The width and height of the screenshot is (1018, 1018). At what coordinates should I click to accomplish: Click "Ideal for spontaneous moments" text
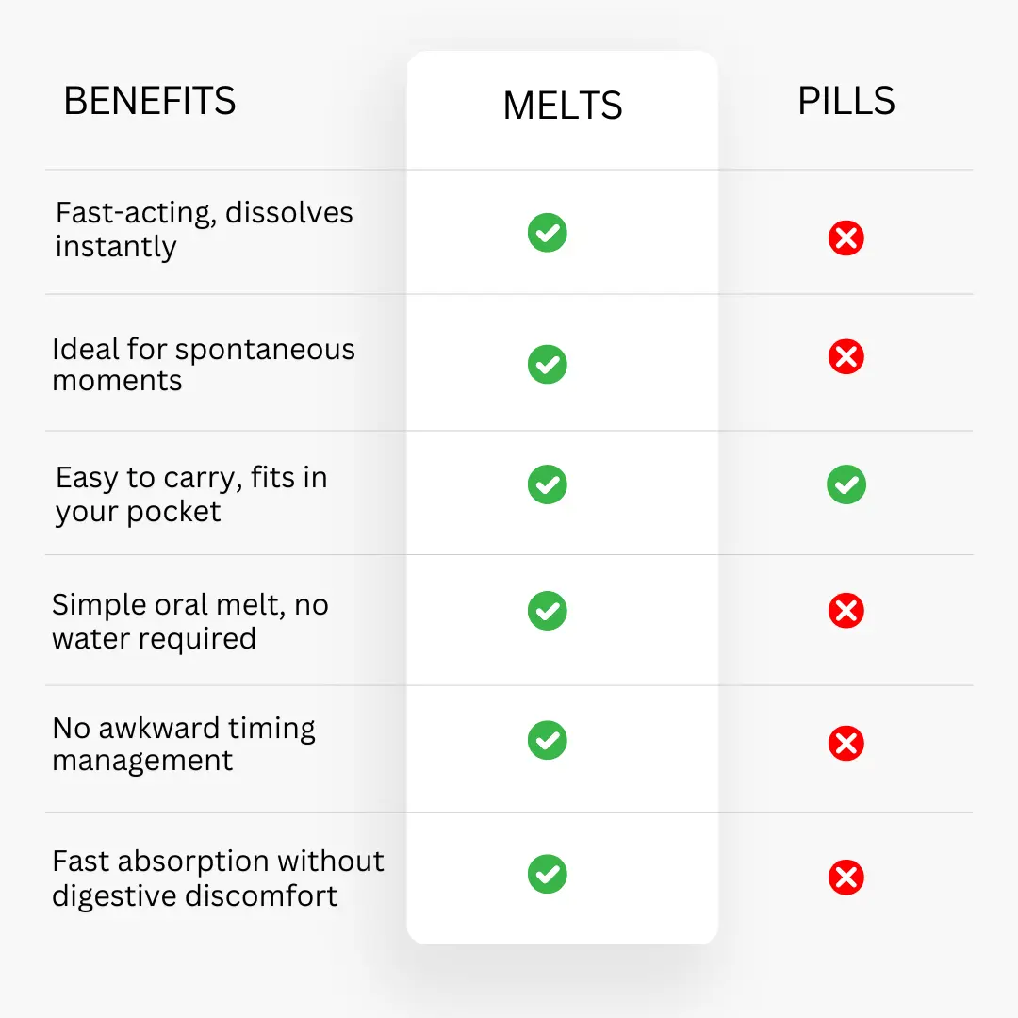pyautogui.click(x=204, y=365)
